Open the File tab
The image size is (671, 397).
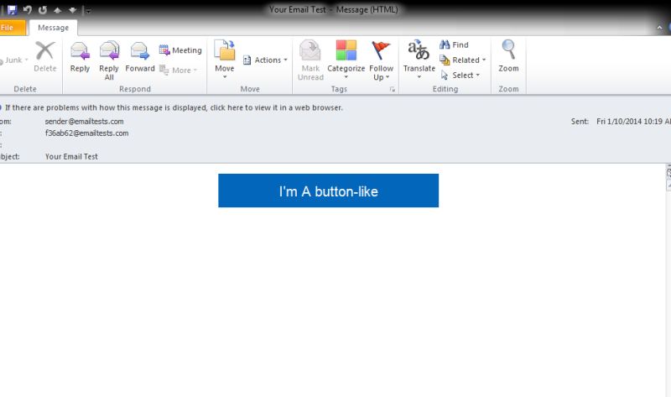pyautogui.click(x=12, y=28)
